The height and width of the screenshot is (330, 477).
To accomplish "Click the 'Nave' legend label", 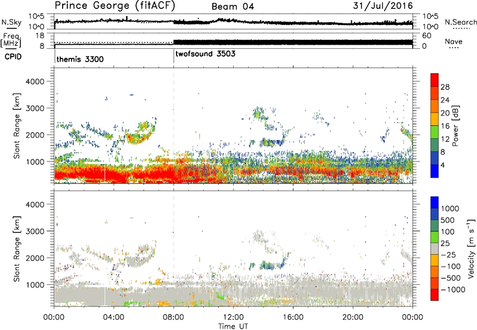I will [454, 41].
